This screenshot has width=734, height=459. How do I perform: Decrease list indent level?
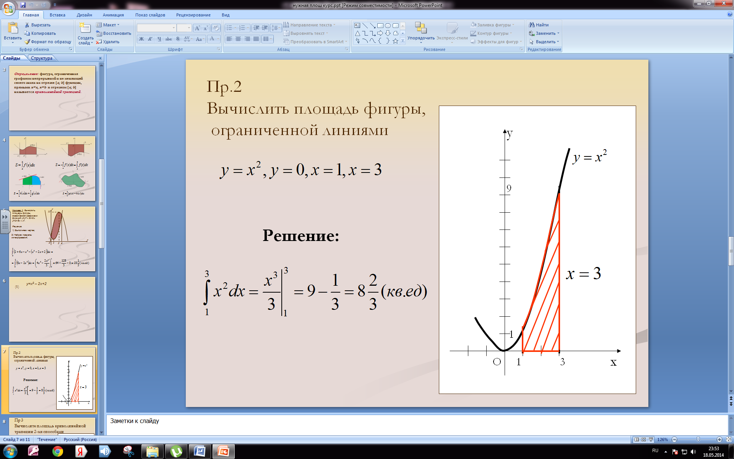(256, 28)
